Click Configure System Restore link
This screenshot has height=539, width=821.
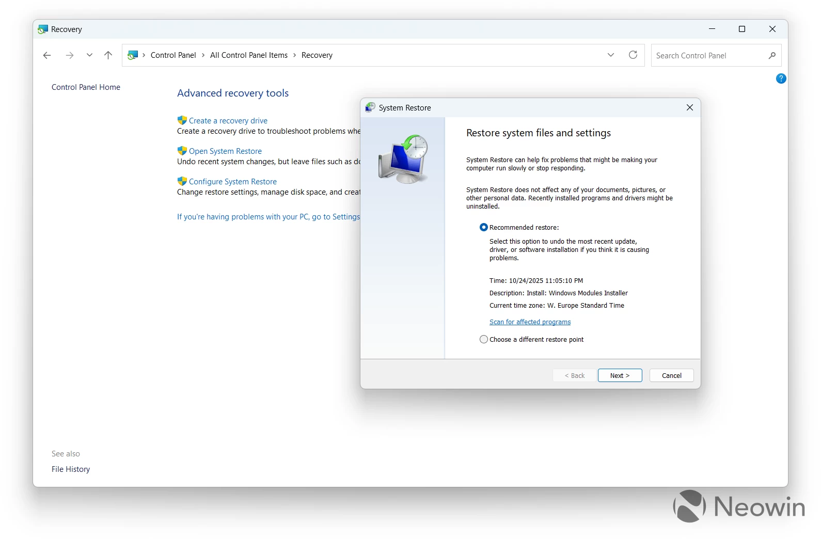coord(233,182)
